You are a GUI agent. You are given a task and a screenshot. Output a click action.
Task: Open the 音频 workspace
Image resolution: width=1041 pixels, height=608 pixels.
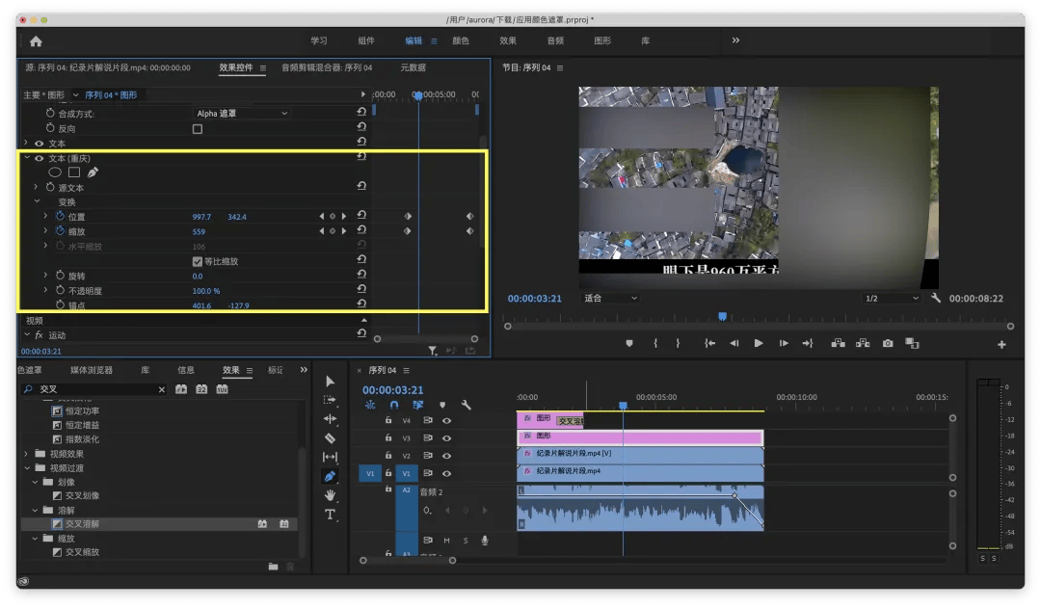(x=555, y=40)
